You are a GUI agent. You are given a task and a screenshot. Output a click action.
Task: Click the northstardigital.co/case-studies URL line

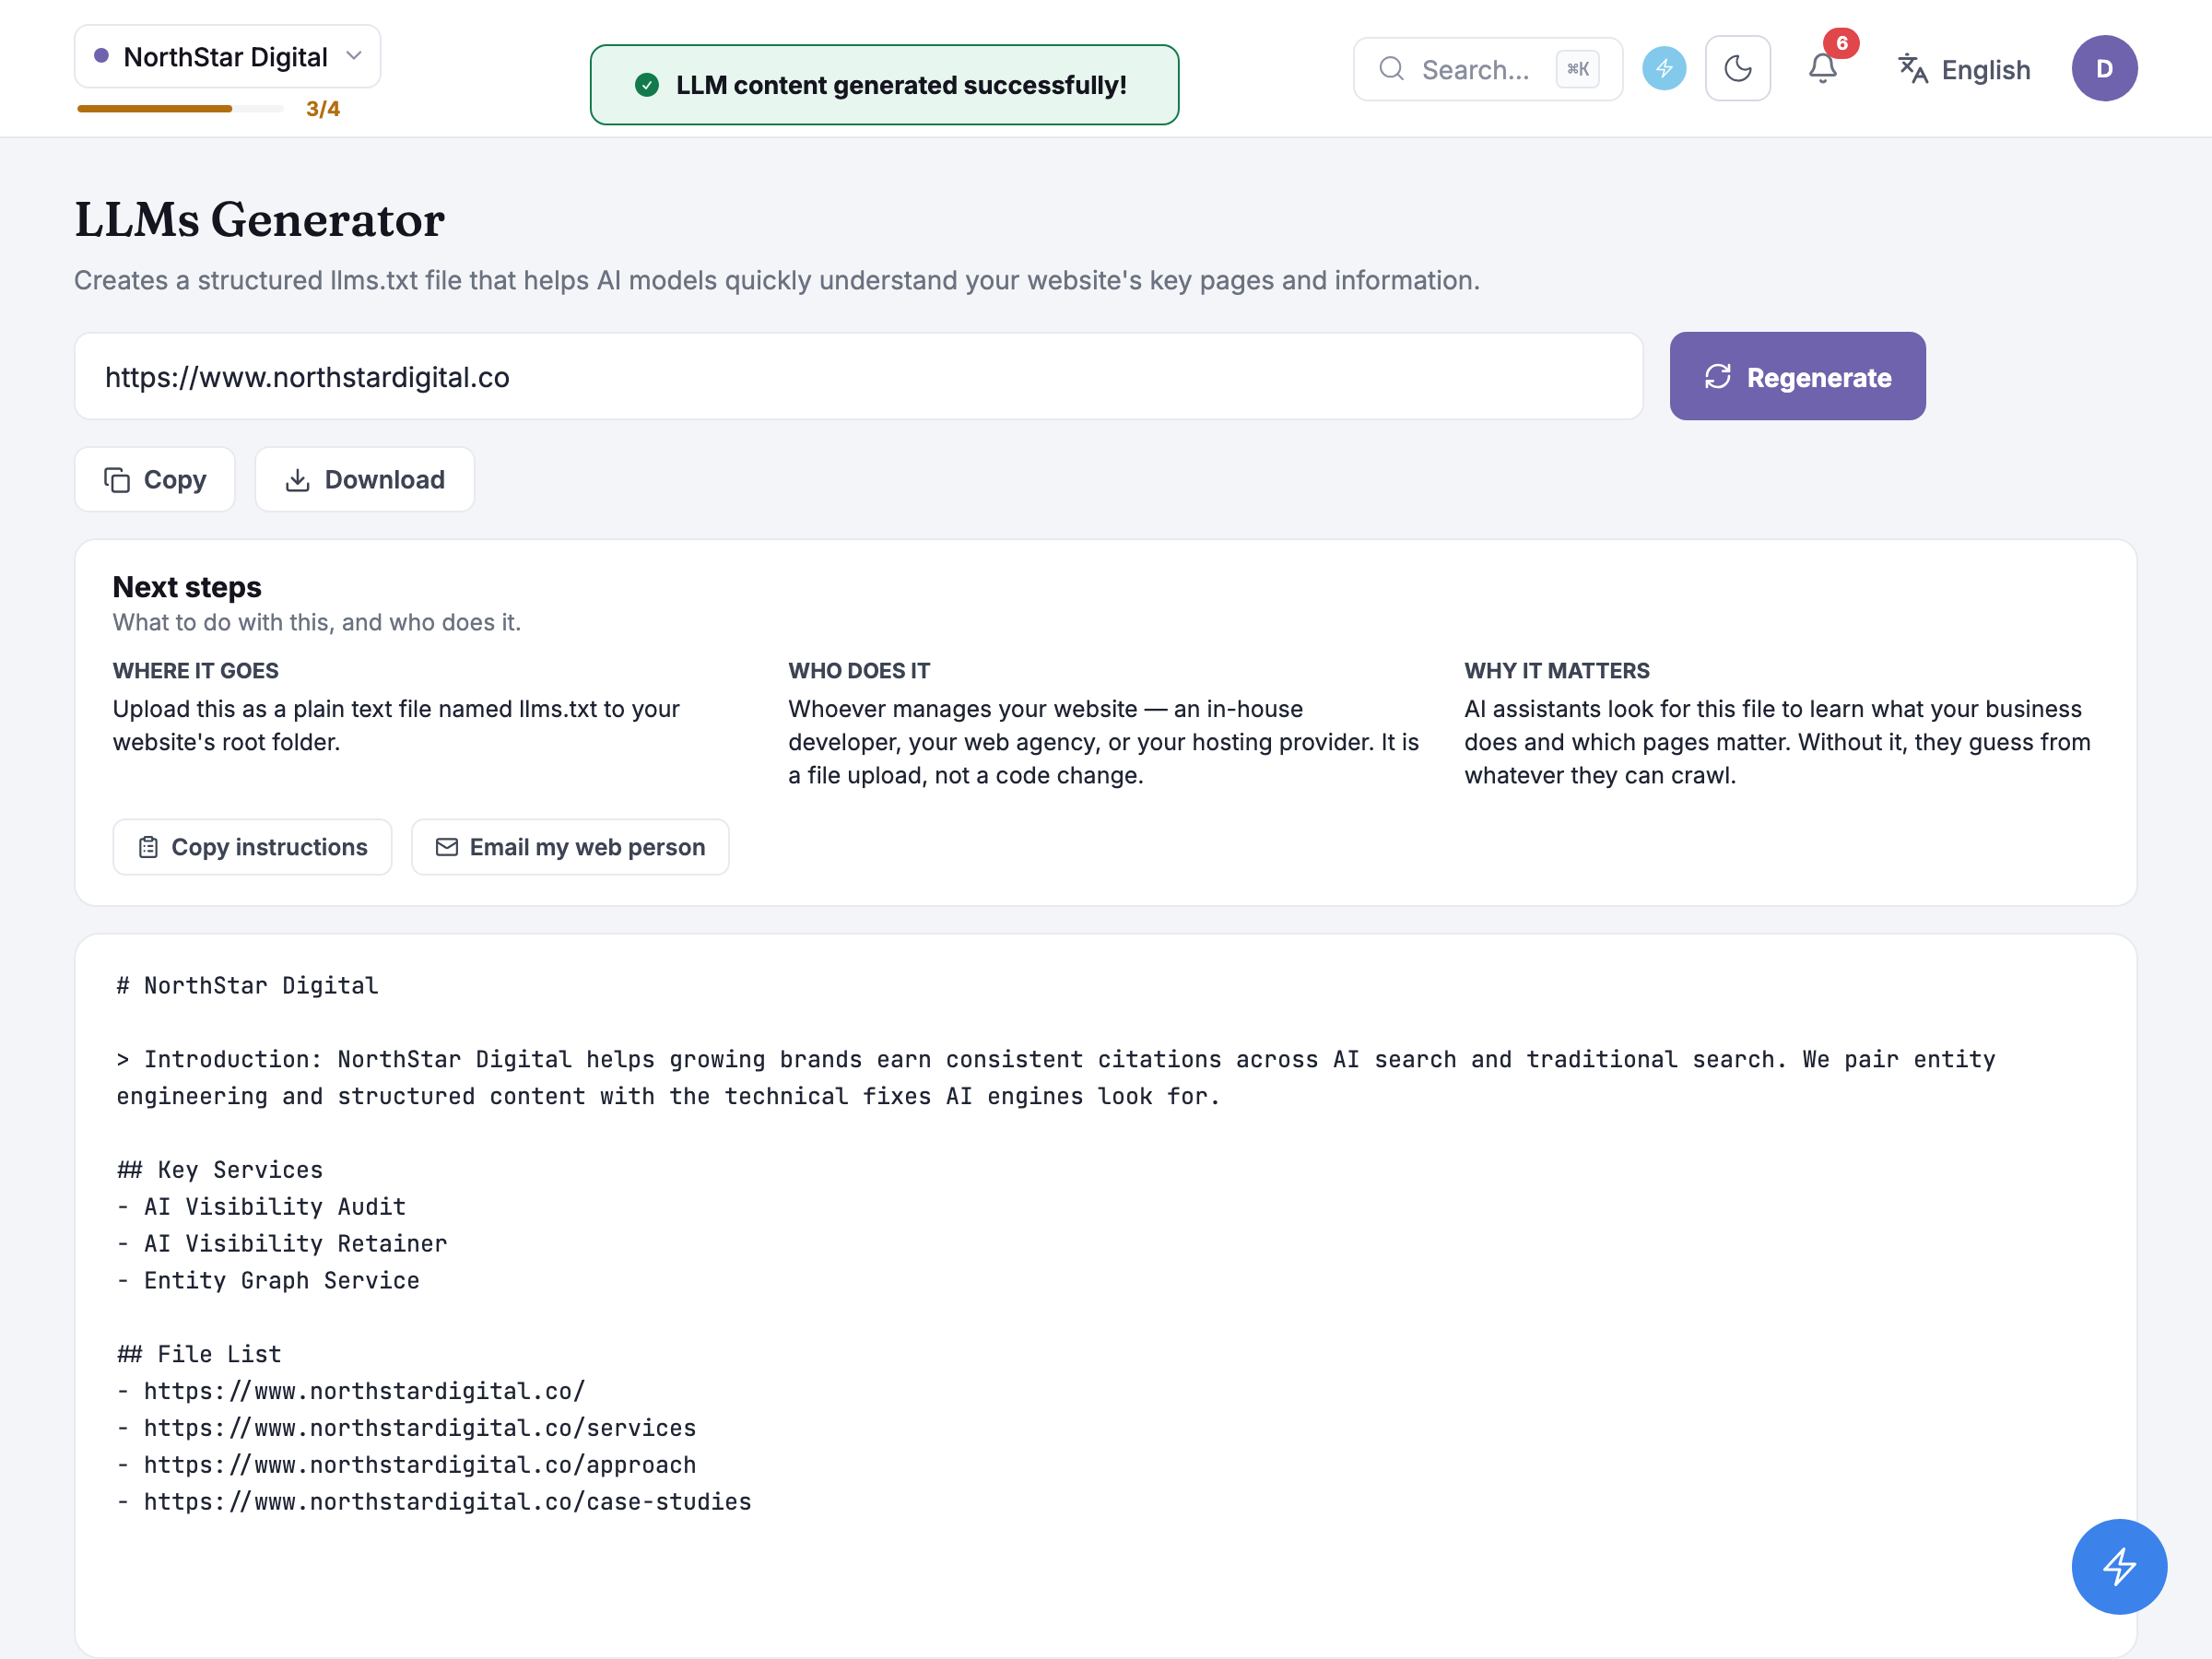pos(434,1501)
